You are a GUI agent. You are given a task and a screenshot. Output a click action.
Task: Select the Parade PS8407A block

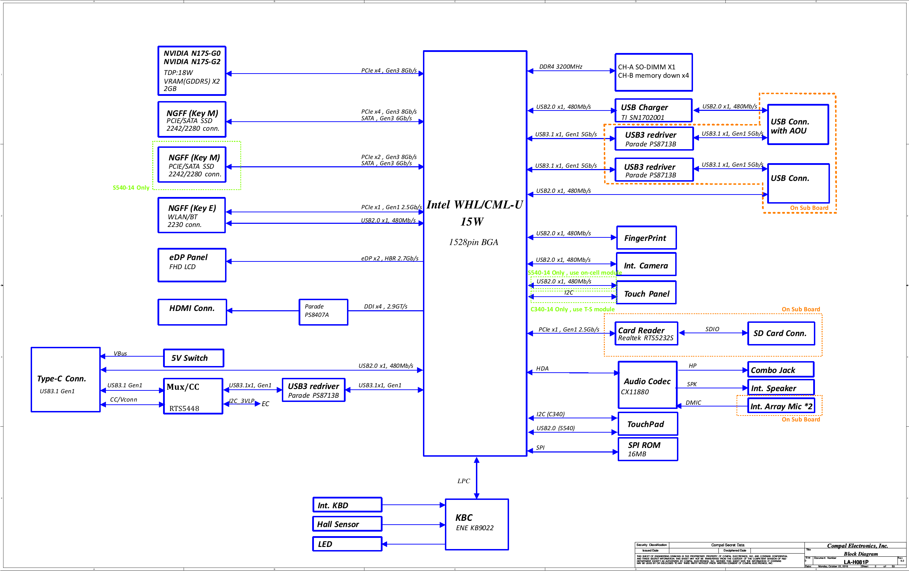coord(323,312)
